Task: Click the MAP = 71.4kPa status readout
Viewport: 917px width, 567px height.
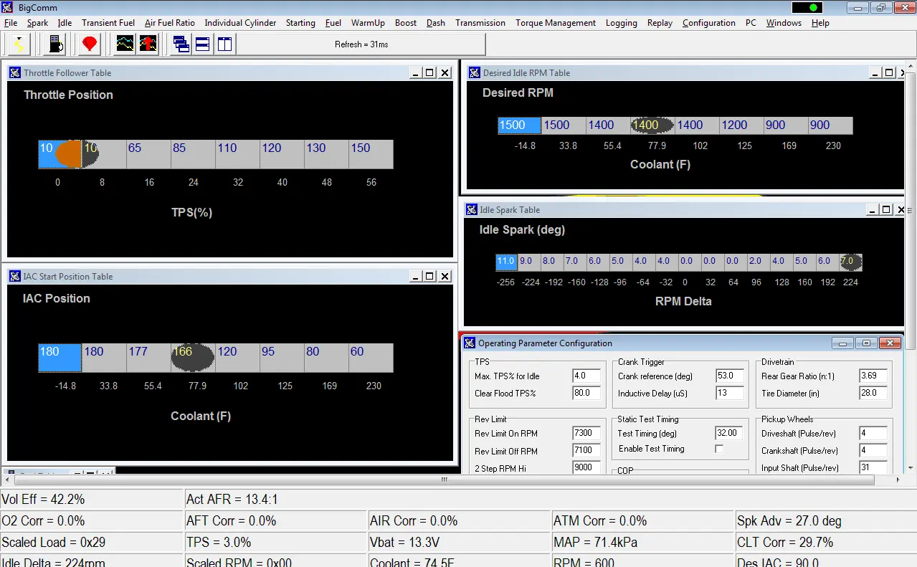Action: [642, 543]
